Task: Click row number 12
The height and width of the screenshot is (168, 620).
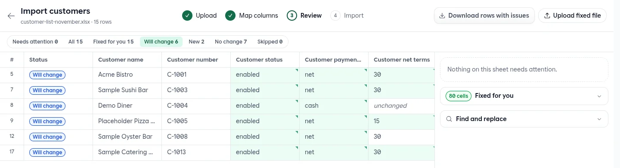Action: tap(12, 136)
